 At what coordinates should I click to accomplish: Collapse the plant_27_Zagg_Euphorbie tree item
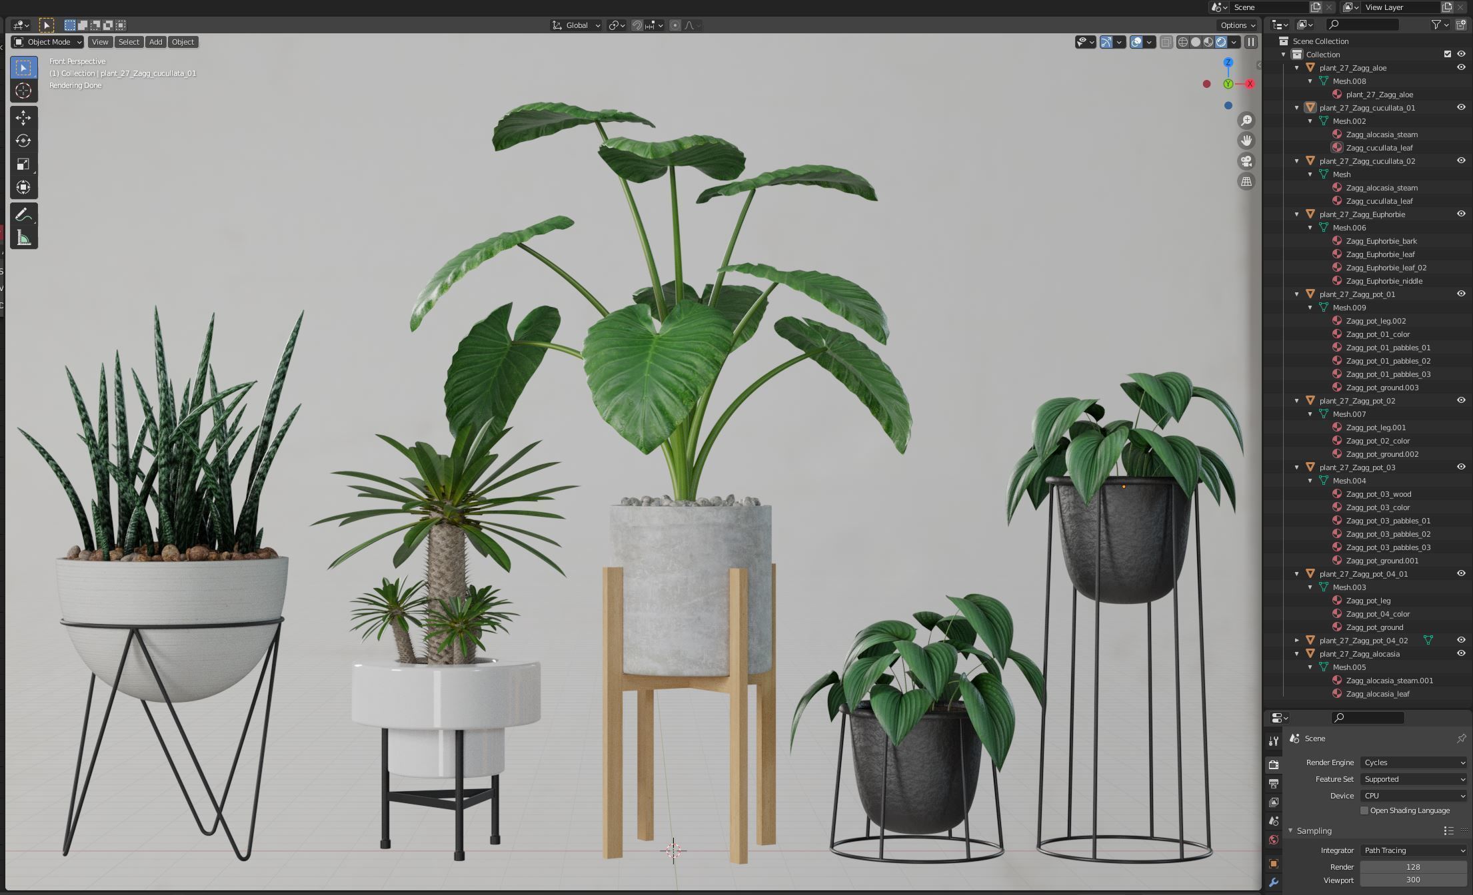(x=1296, y=214)
